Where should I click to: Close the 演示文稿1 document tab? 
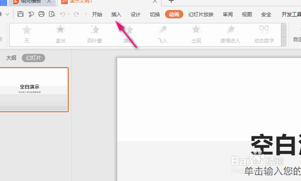[155, 1]
